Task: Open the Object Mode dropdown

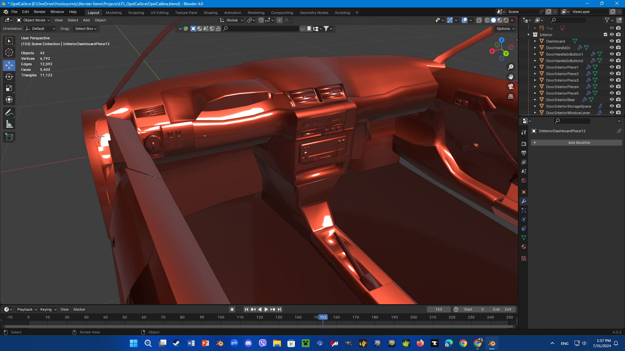Action: pyautogui.click(x=34, y=20)
